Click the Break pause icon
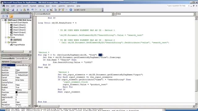The height and width of the screenshot is (111, 198). pos(44,10)
